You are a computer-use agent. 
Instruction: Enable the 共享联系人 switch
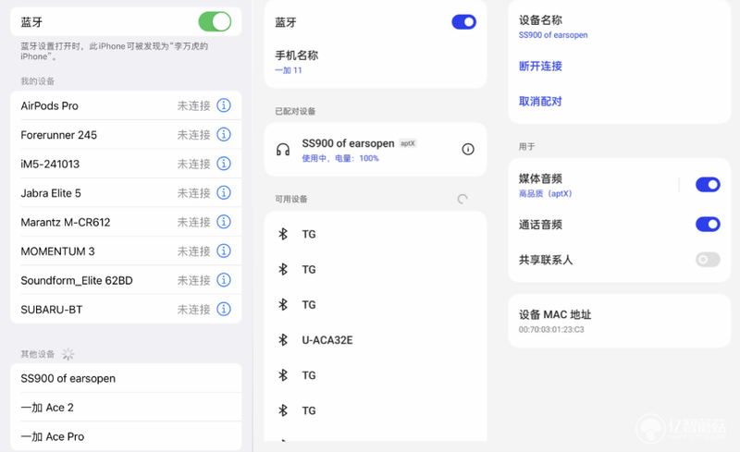[x=708, y=260]
